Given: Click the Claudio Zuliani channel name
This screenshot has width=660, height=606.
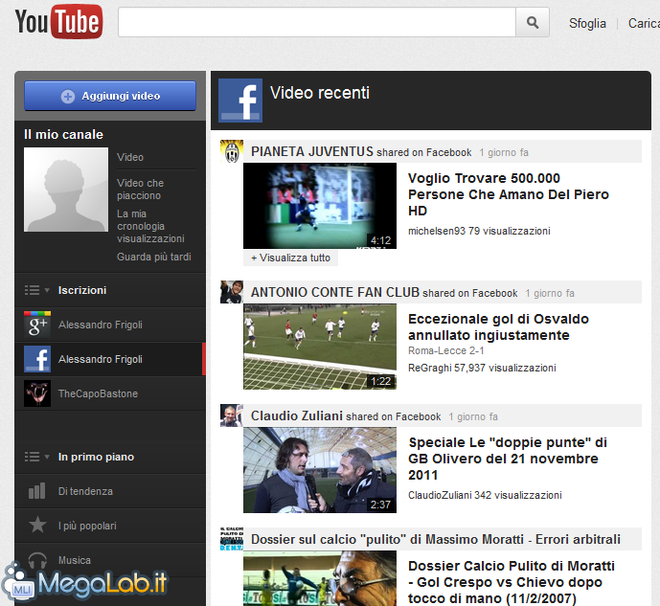Looking at the screenshot, I should (x=297, y=415).
